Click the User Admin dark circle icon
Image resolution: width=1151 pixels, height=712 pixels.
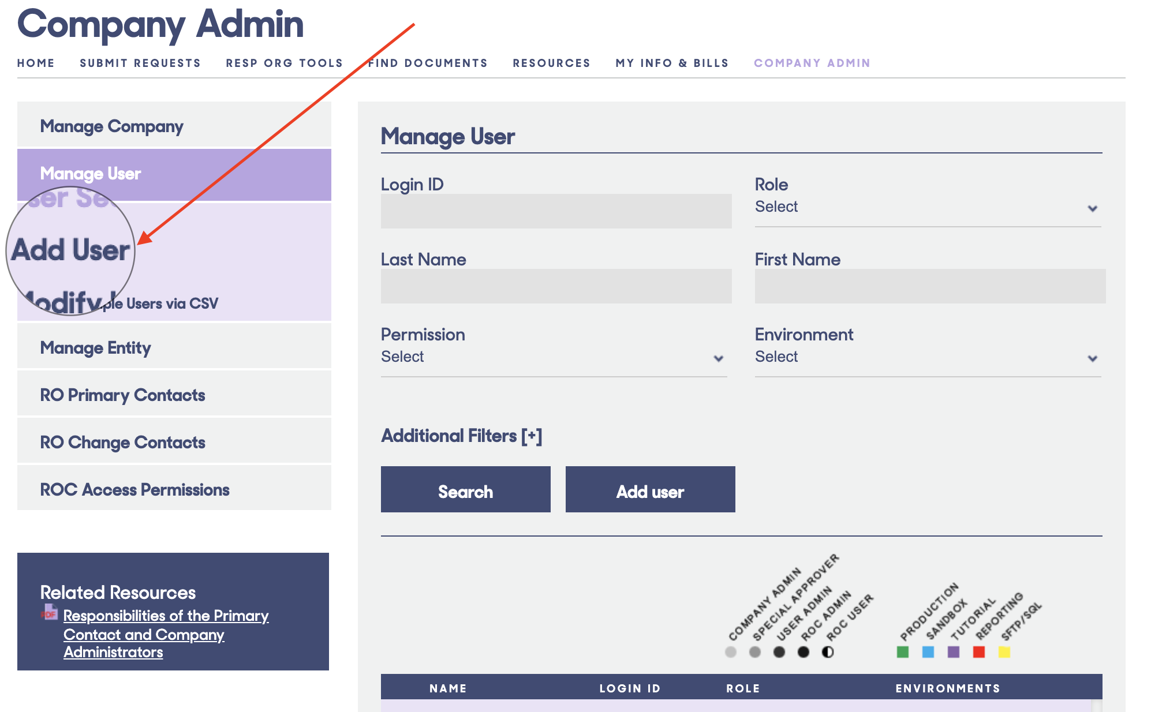tap(779, 652)
